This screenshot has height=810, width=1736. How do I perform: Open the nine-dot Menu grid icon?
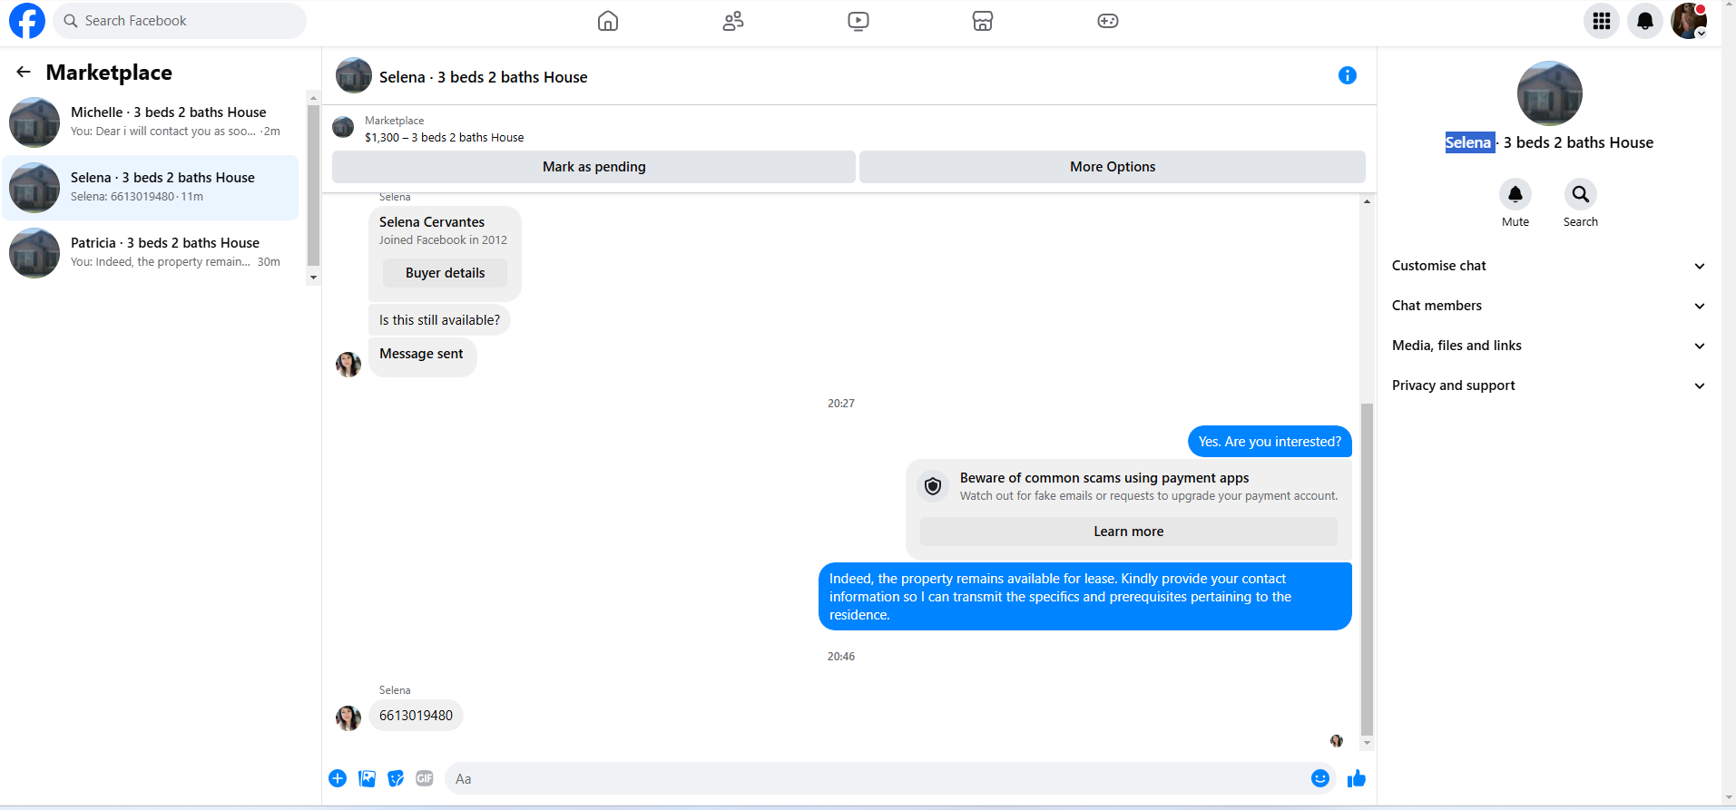click(x=1602, y=21)
